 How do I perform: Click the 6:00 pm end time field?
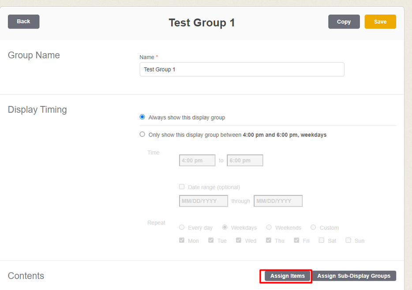pyautogui.click(x=245, y=160)
